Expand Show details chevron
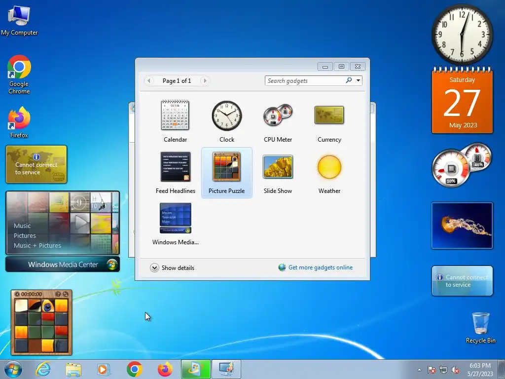The height and width of the screenshot is (379, 505). [x=154, y=268]
